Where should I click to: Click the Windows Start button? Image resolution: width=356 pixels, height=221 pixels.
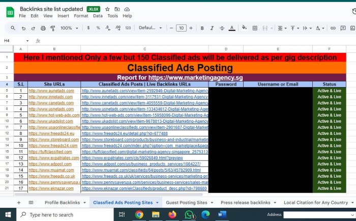click(x=8, y=214)
